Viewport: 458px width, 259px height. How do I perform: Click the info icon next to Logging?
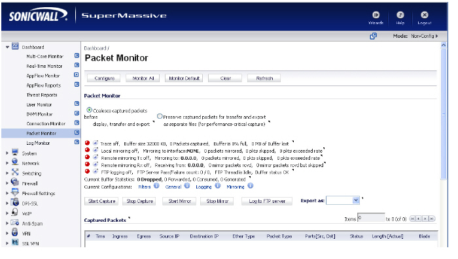(218, 186)
